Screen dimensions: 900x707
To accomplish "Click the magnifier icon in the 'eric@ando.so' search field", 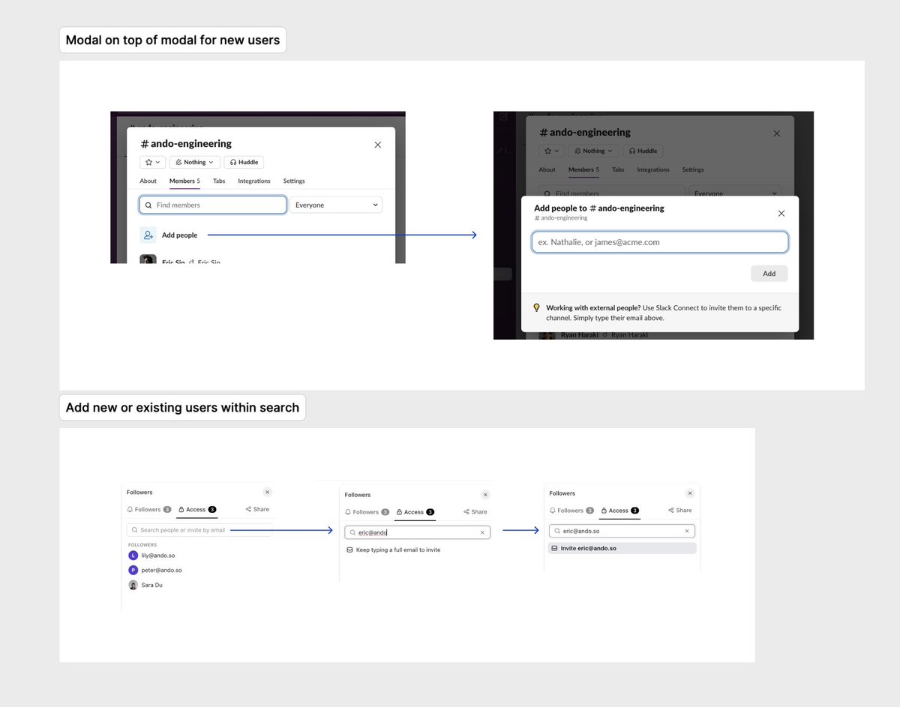I will click(556, 531).
